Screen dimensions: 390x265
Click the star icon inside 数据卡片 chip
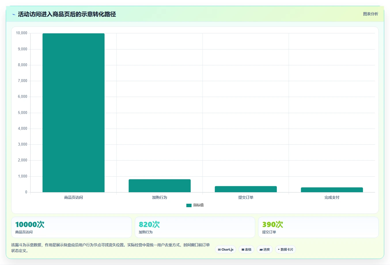(x=279, y=249)
